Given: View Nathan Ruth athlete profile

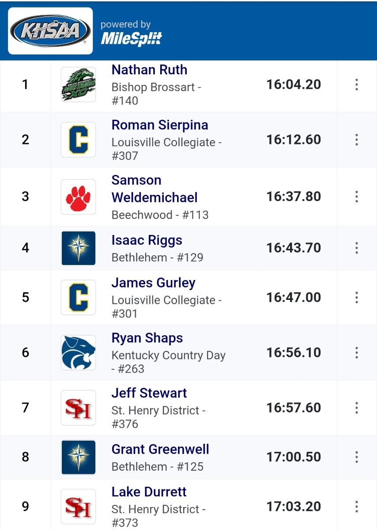Looking at the screenshot, I should tap(149, 70).
